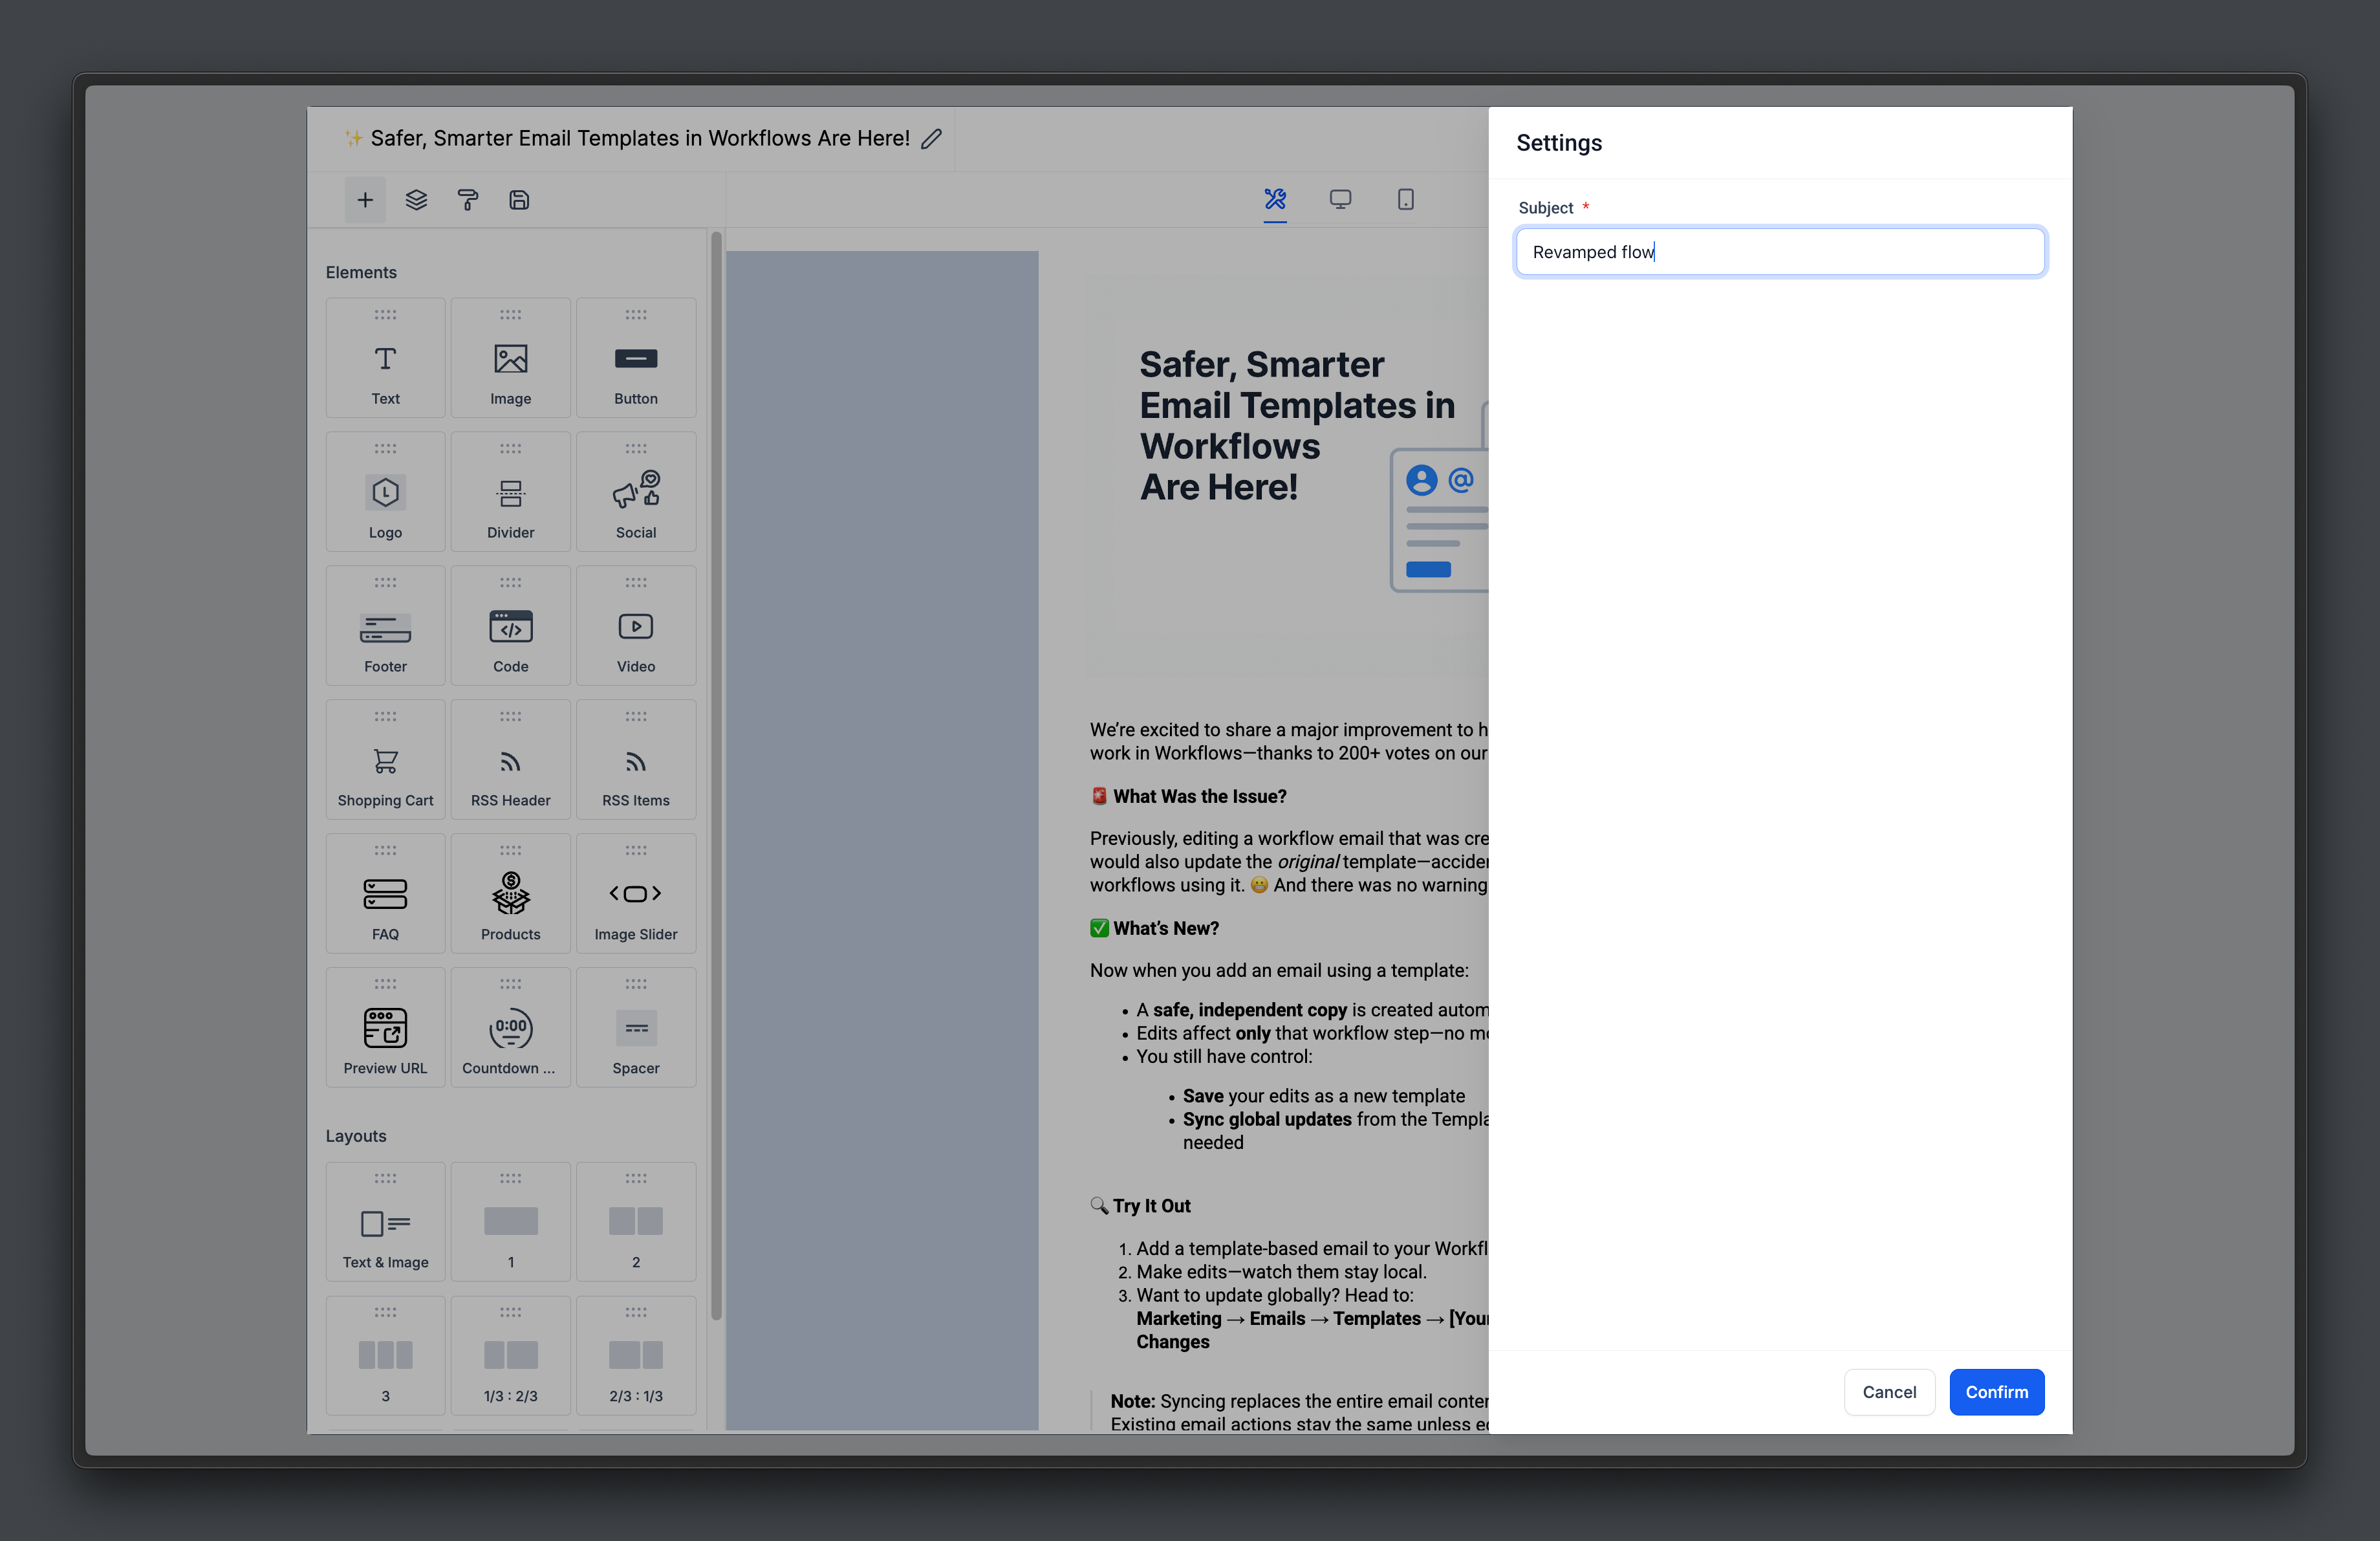Select the Divider element

click(x=510, y=492)
